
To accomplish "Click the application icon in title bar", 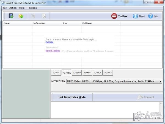I will pyautogui.click(x=3, y=3).
